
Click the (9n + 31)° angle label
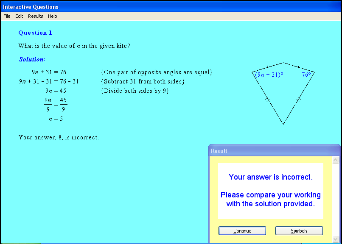click(269, 75)
